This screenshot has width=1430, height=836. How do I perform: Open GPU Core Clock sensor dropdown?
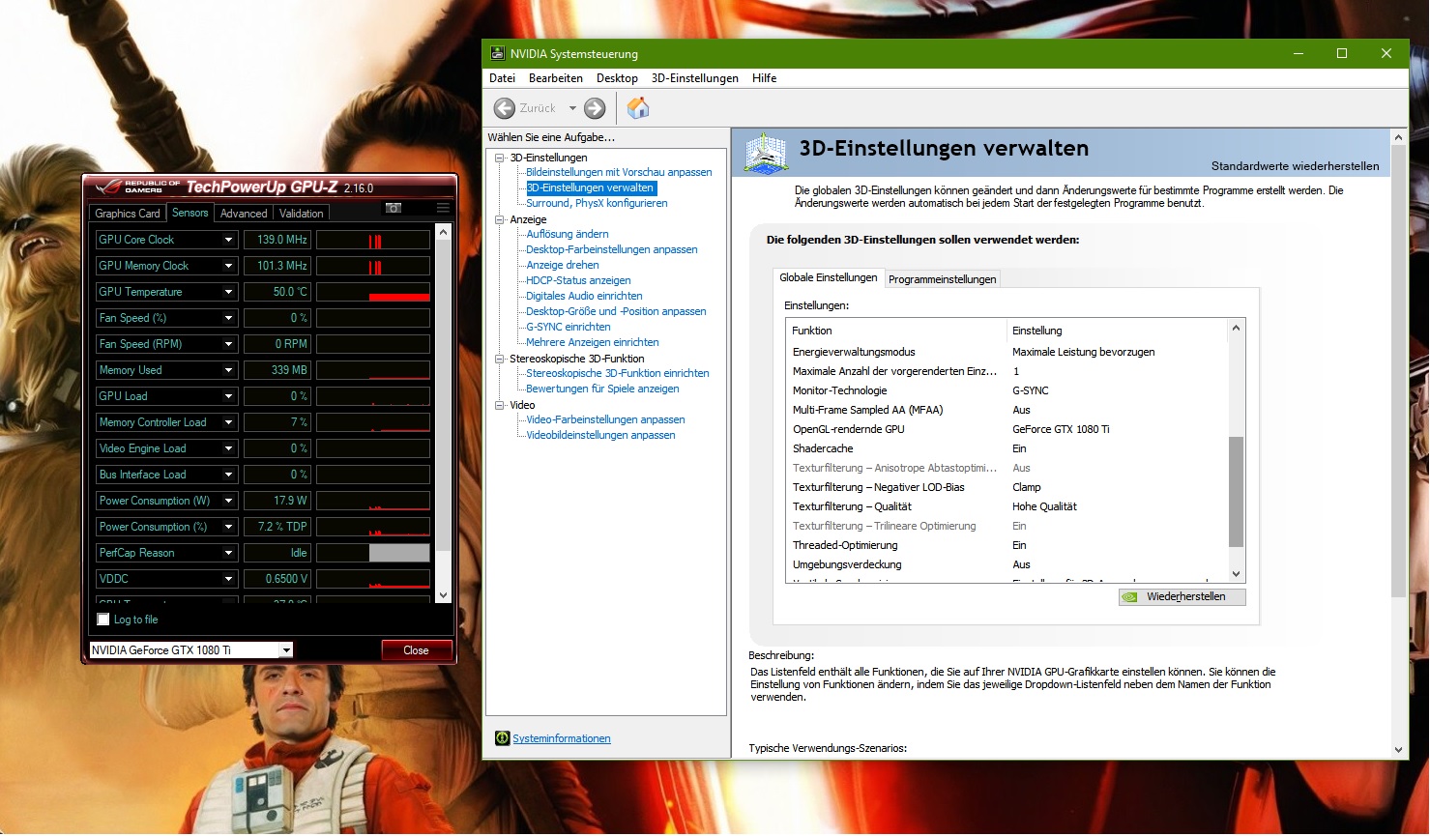tap(229, 240)
